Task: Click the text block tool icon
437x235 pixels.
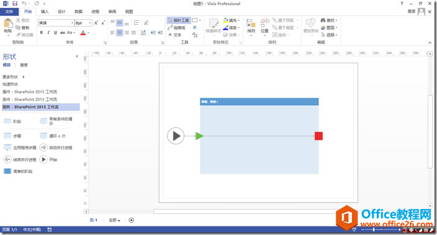Action: coord(194,35)
